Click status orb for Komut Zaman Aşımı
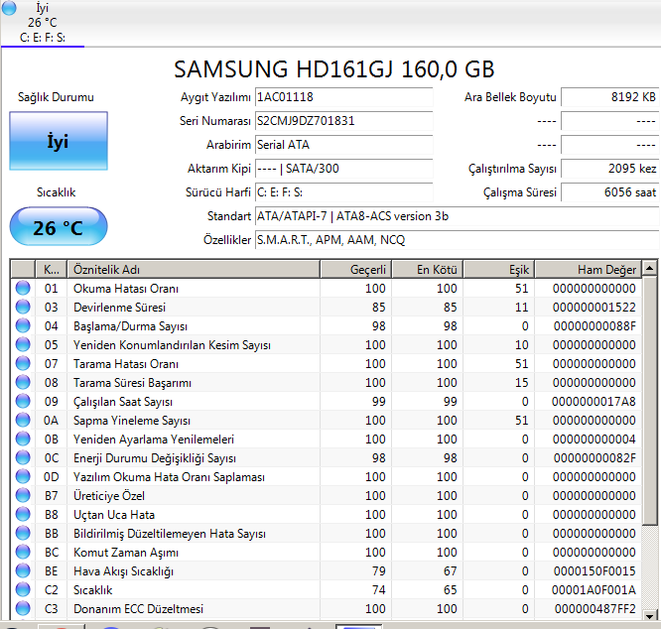Screen dimensions: 661x629 (x=23, y=553)
